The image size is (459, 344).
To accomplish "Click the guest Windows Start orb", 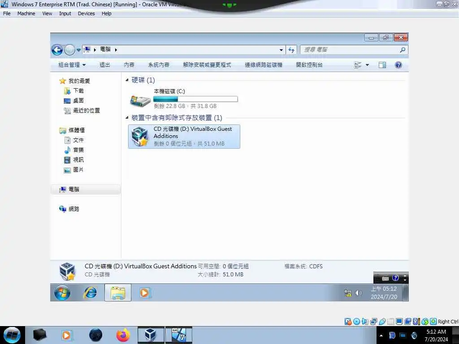I will pyautogui.click(x=62, y=293).
